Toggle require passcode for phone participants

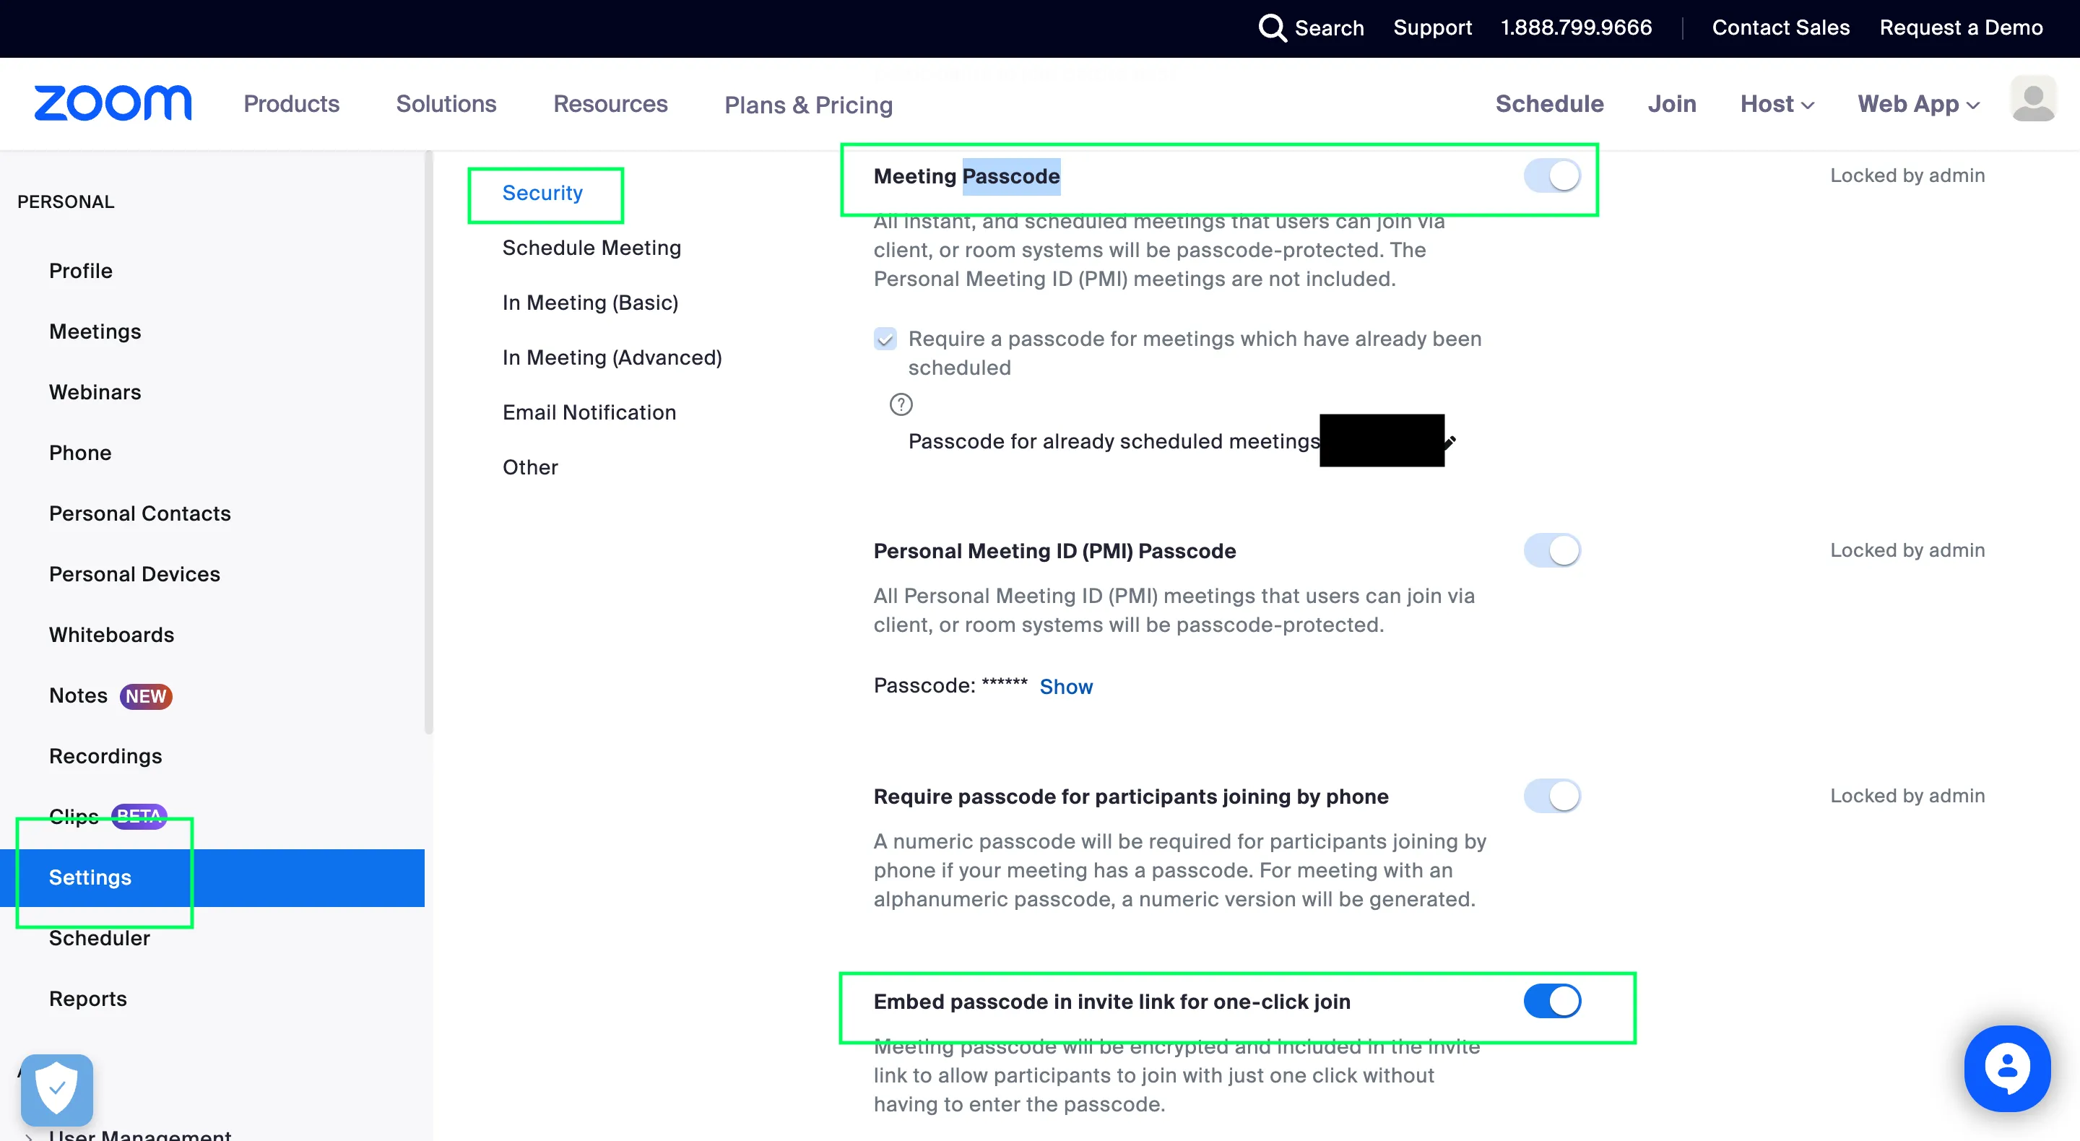tap(1552, 797)
